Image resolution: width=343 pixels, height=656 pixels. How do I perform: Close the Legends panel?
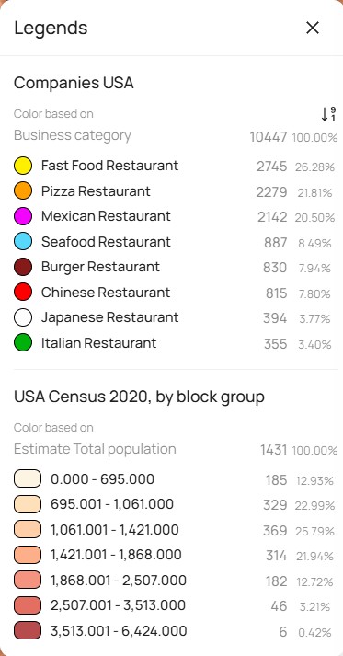point(313,28)
